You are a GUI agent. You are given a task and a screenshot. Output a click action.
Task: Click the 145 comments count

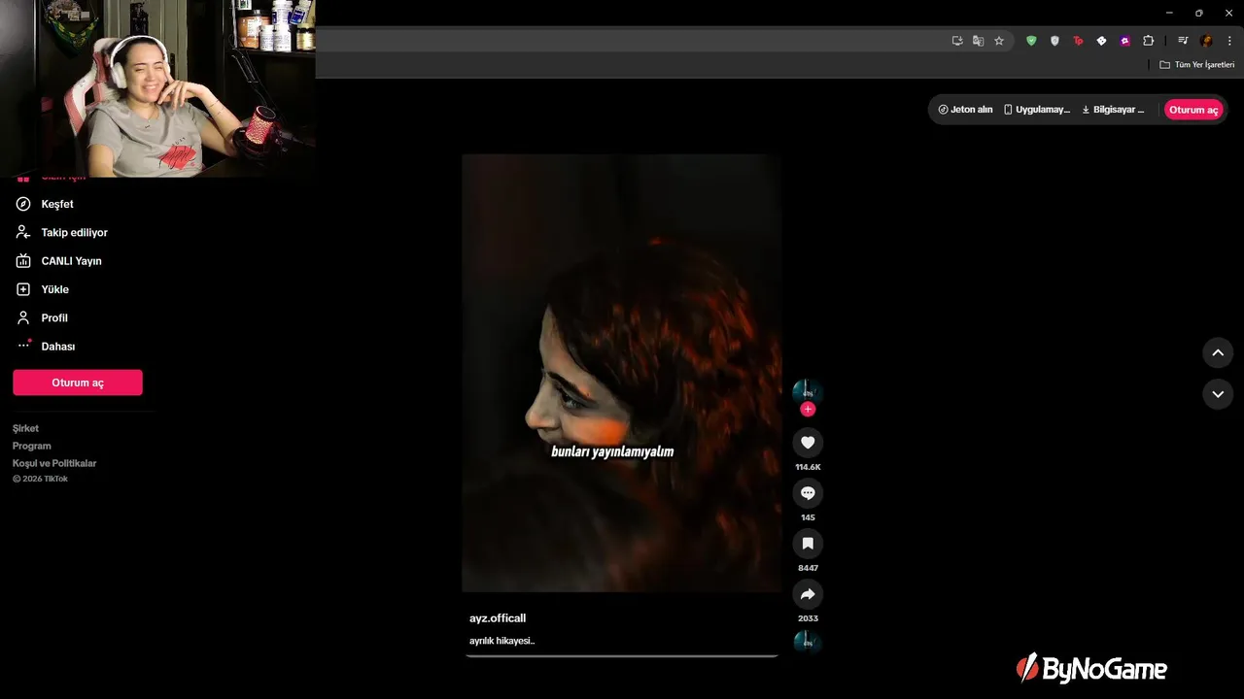click(x=808, y=517)
